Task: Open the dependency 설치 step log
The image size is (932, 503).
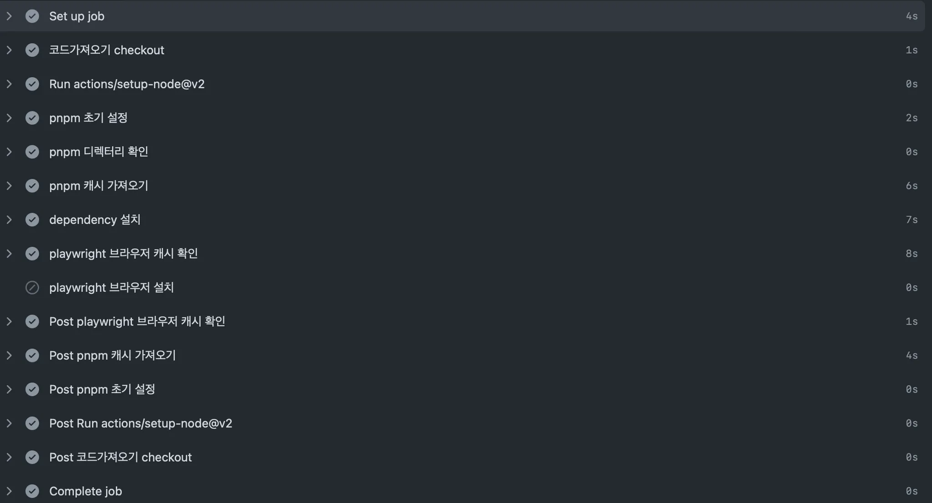Action: (x=95, y=220)
